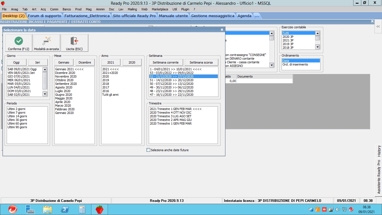Image resolution: width=382 pixels, height=215 pixels.
Task: Open the Banco menu
Action: [67, 9]
